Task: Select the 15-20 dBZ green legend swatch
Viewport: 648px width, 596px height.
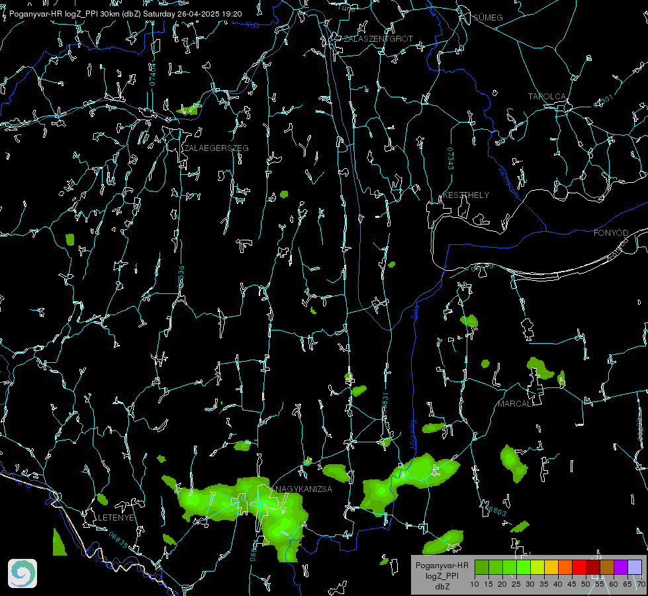Action: pos(496,568)
